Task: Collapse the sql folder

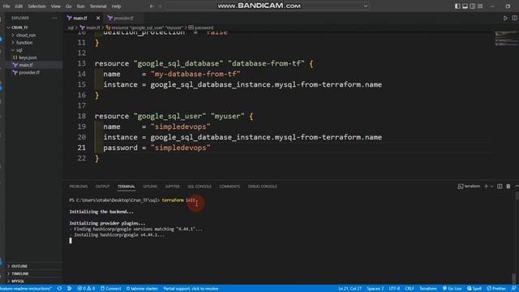Action: (19, 50)
